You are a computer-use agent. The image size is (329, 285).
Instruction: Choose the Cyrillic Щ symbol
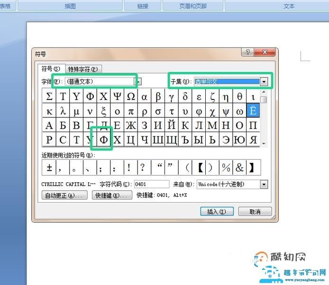[x=172, y=139]
